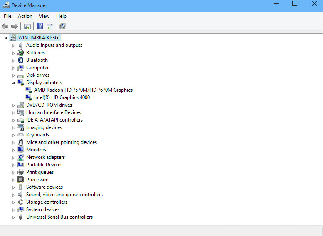Expand the Network adapters node arrow
The image size is (323, 236).
(13, 158)
